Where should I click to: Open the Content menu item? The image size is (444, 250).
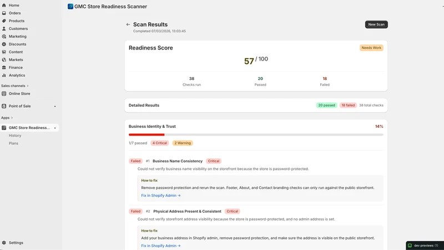coord(16,52)
